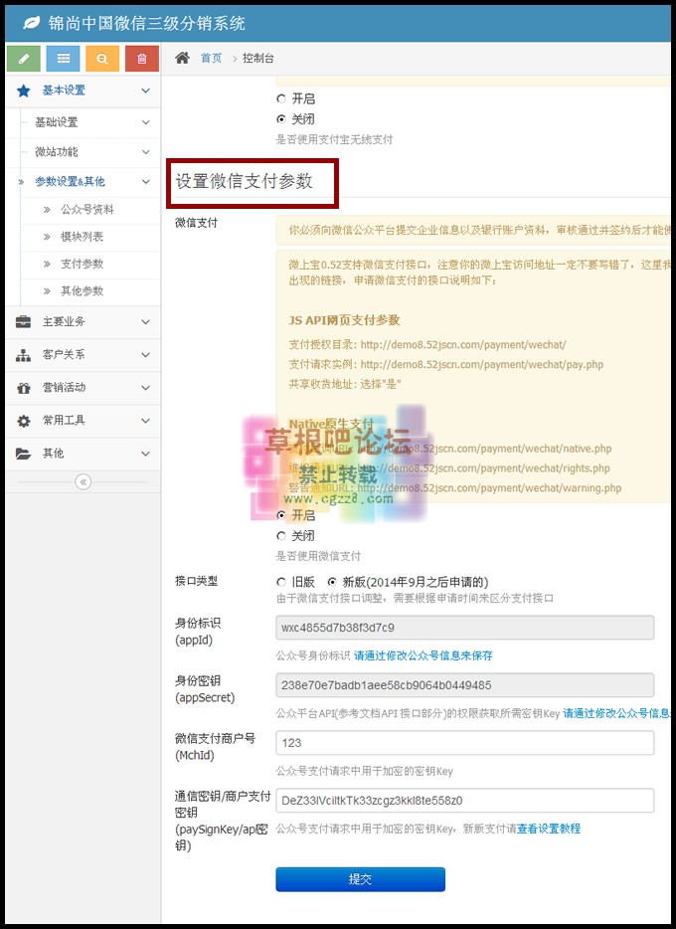Screen dimensions: 676x929
Task: Click the folder icon beside 其他
Action: (23, 454)
